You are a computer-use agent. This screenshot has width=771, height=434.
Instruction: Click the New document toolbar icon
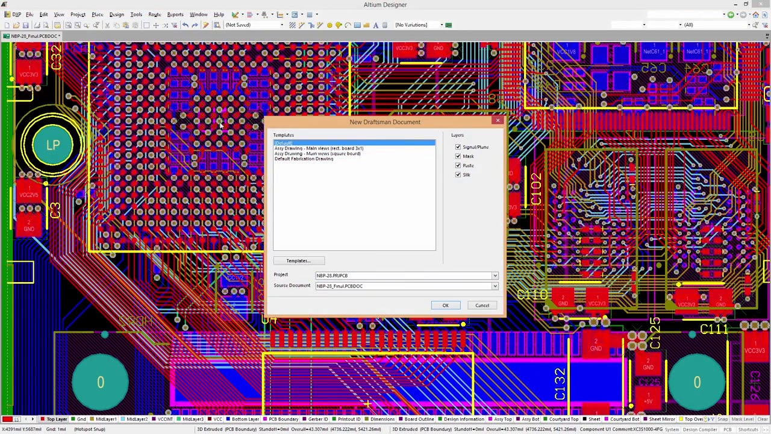(x=7, y=25)
